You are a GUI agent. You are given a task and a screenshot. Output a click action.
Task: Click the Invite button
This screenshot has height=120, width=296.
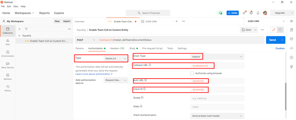pyautogui.click(x=233, y=13)
